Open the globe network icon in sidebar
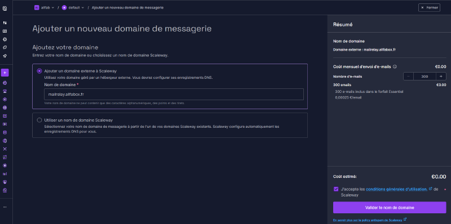451x224 pixels. pos(5,107)
